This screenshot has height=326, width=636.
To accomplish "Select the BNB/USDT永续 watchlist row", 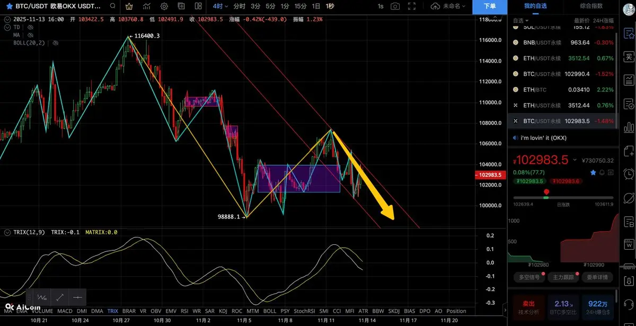I will [x=563, y=42].
